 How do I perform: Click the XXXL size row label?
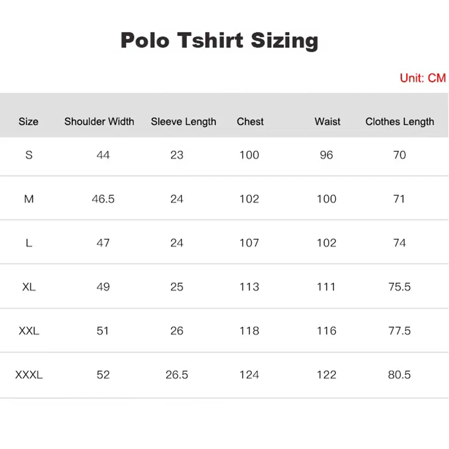point(29,375)
